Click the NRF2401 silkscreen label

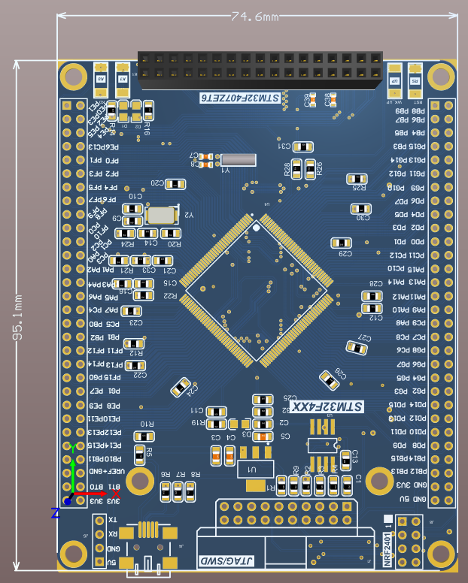point(387,549)
